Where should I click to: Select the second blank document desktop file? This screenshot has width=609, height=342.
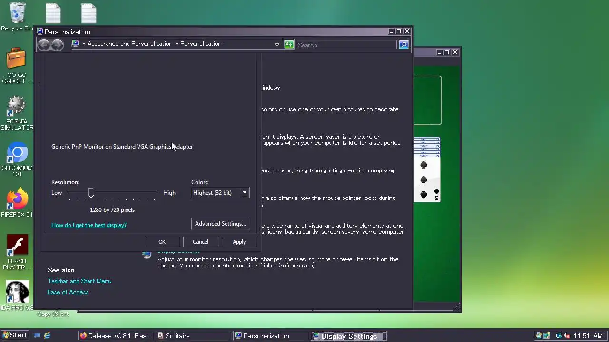click(x=88, y=13)
